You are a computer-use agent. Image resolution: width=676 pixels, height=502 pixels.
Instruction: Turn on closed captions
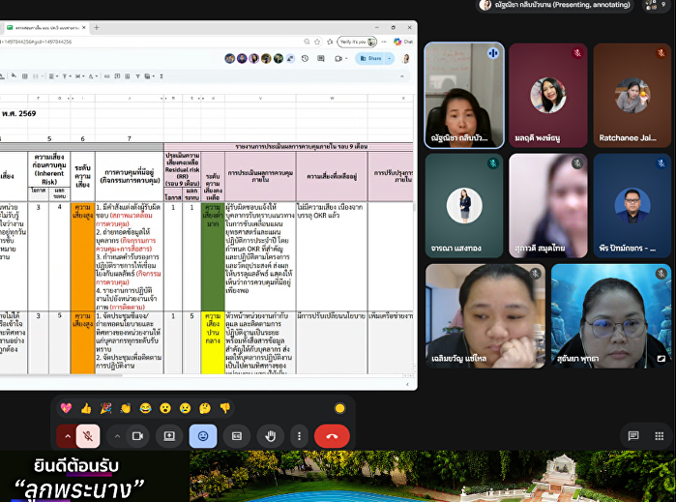pos(237,436)
